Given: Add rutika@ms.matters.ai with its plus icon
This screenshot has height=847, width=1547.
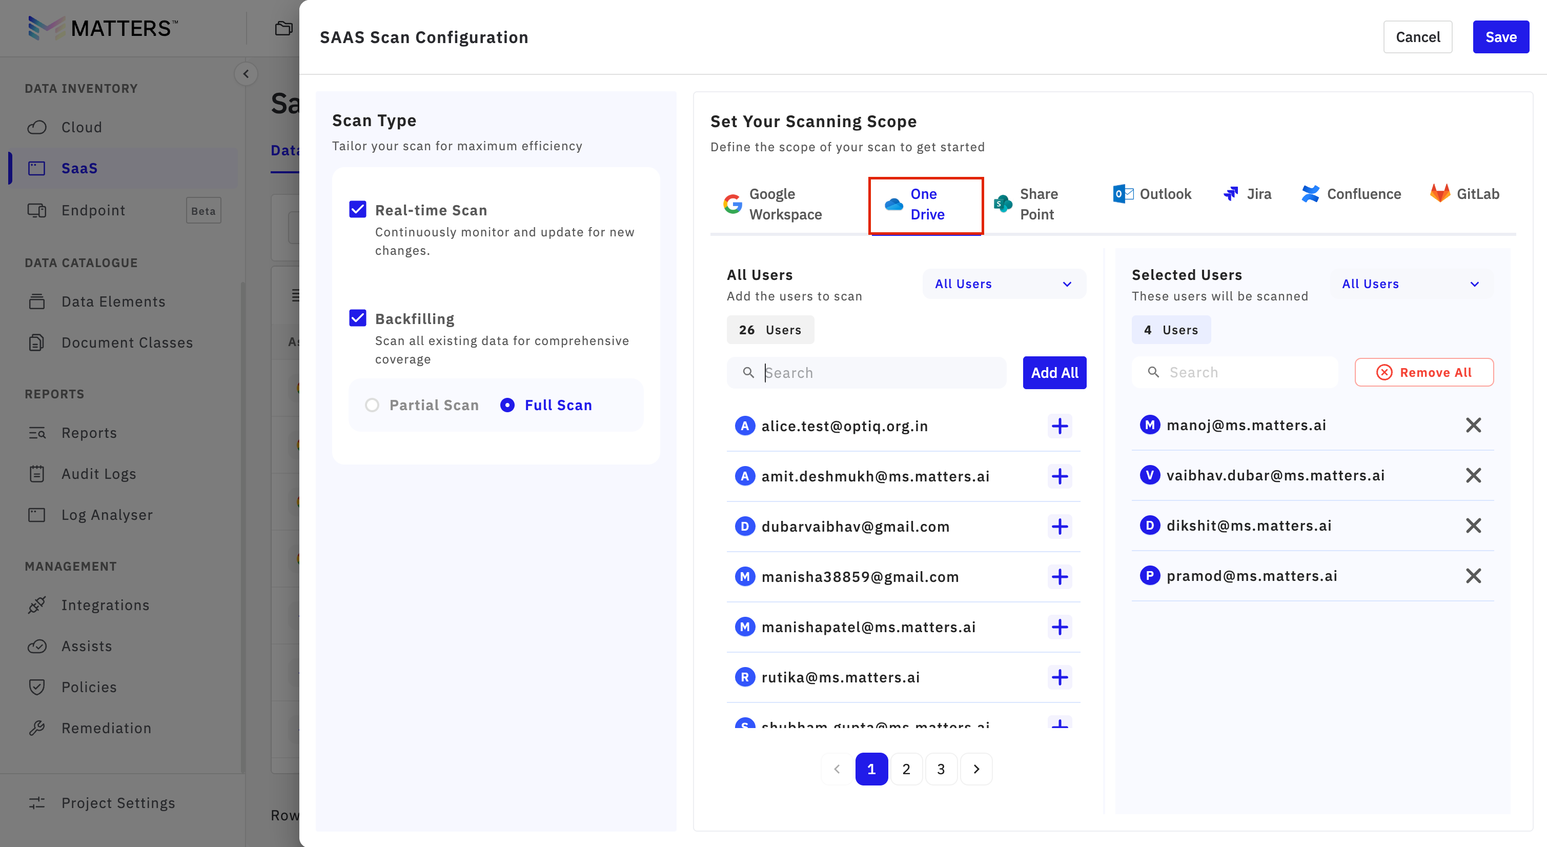Looking at the screenshot, I should click(x=1060, y=678).
